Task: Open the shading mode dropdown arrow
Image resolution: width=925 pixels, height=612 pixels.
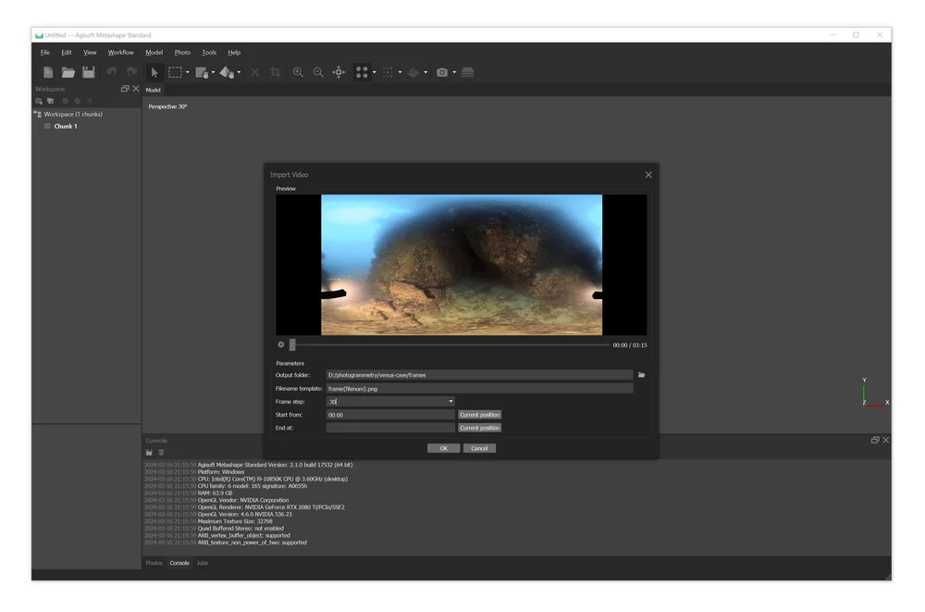Action: pyautogui.click(x=424, y=72)
